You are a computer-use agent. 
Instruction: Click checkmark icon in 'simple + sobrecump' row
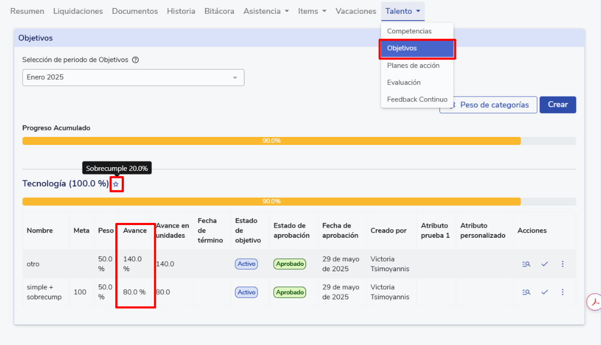pos(545,292)
